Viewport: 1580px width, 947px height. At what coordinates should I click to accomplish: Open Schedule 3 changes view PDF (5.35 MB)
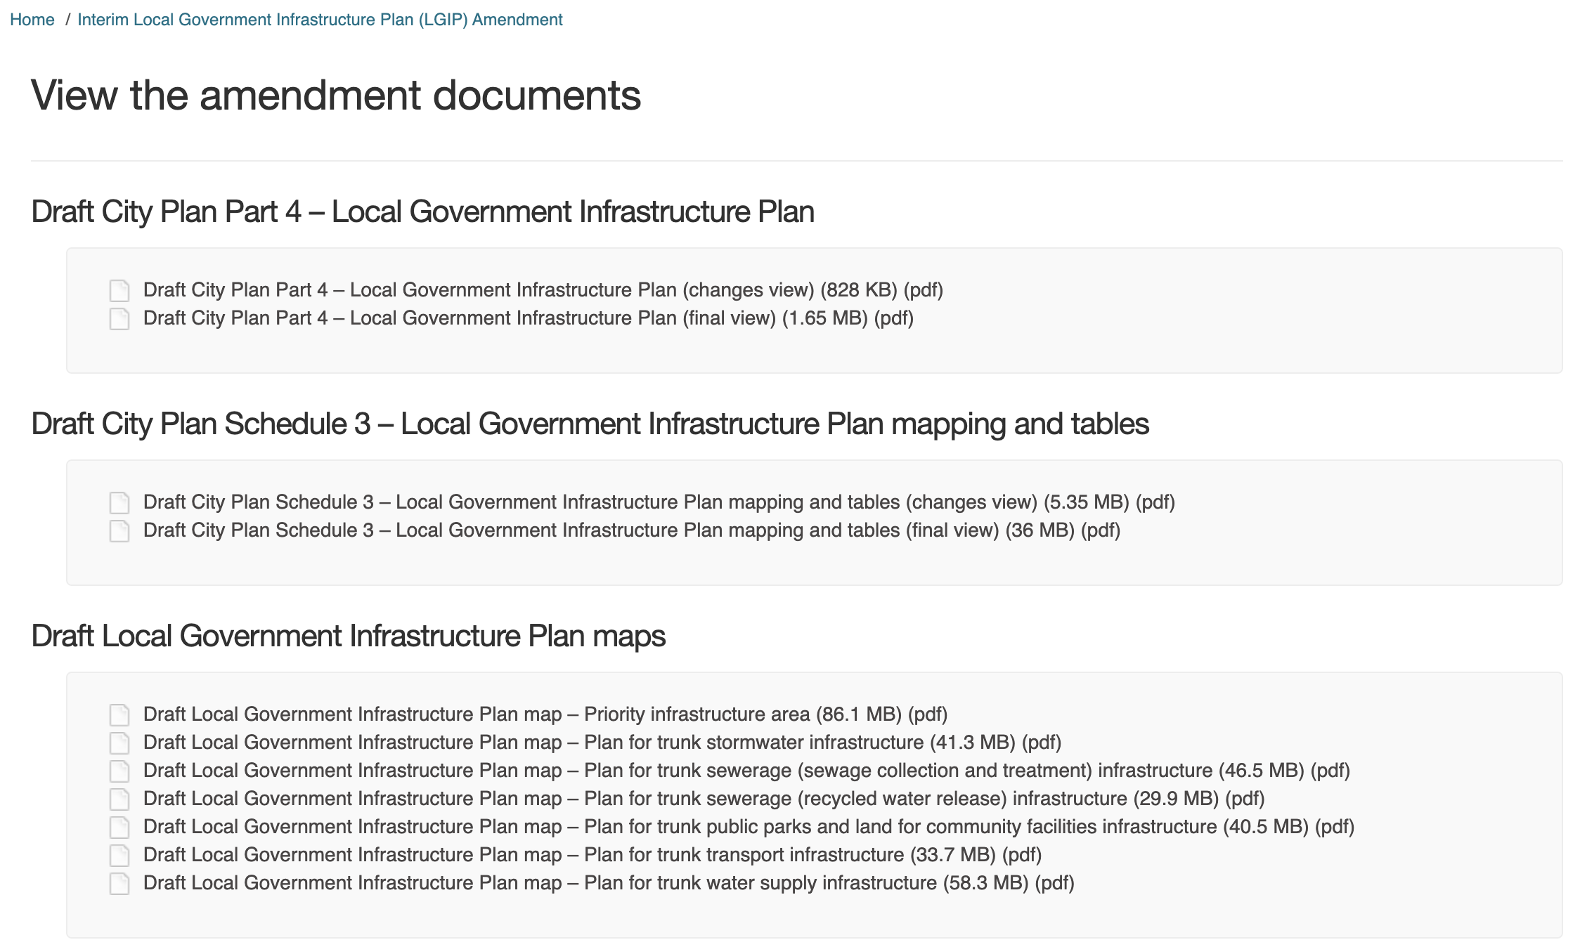point(659,502)
